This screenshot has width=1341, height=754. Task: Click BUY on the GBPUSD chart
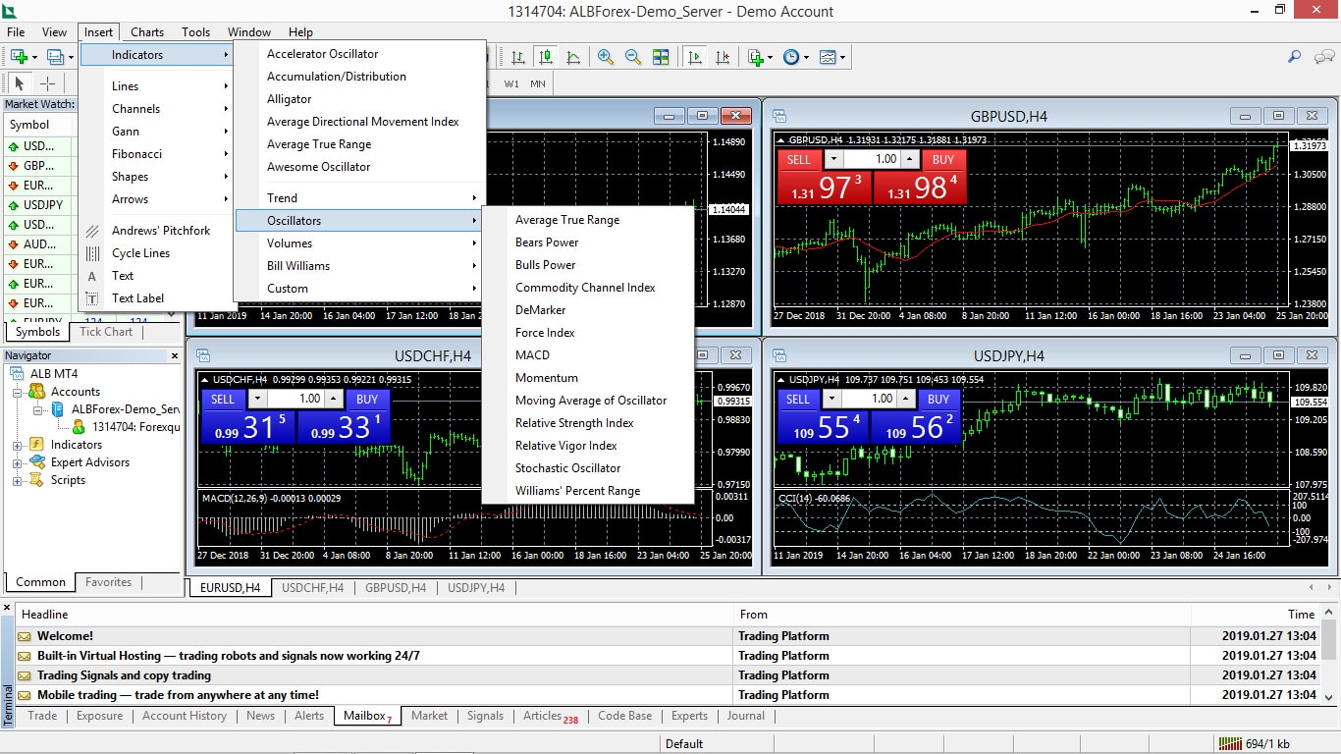(x=943, y=159)
